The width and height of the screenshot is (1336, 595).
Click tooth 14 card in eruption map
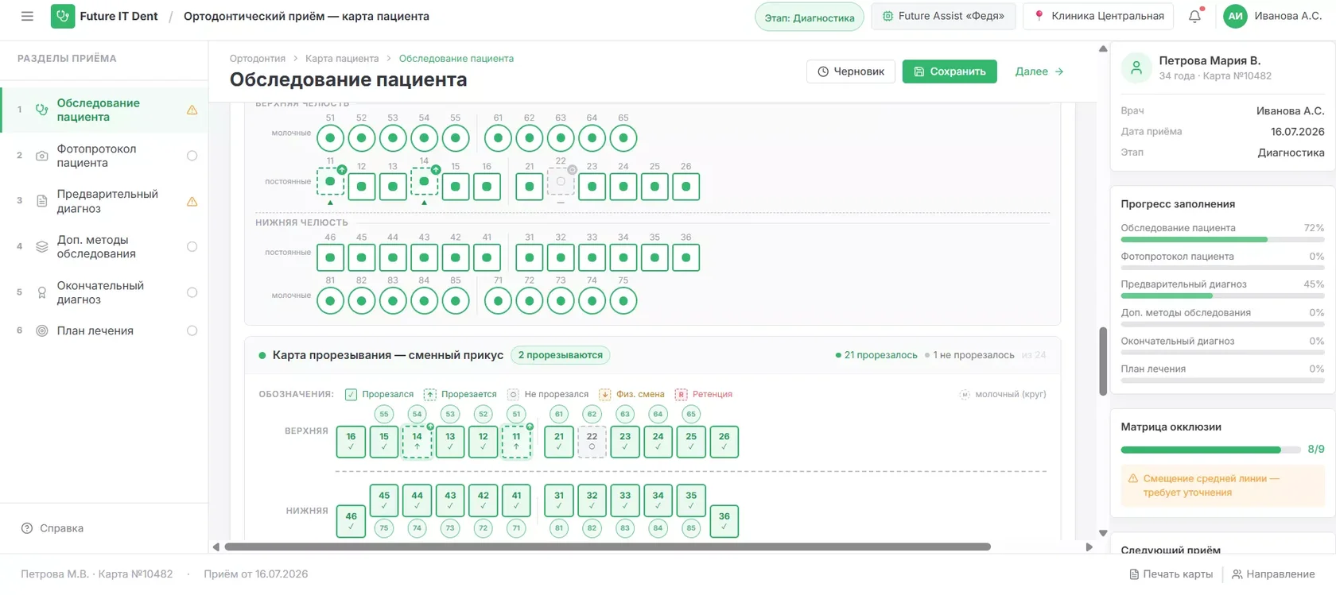click(x=417, y=442)
